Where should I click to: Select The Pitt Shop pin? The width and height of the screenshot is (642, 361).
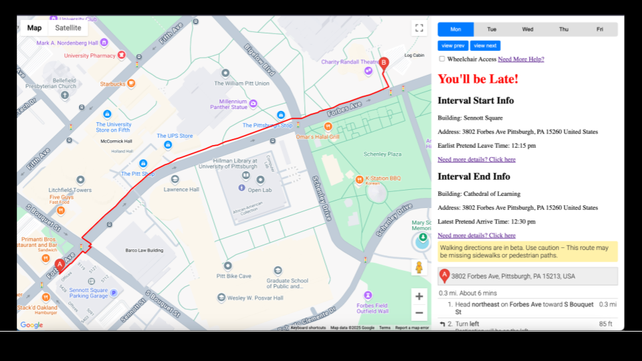[x=143, y=164]
